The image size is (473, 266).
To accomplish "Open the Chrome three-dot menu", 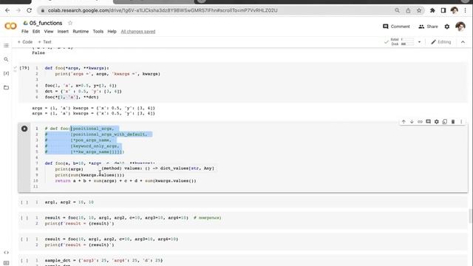I will pos(466,10).
